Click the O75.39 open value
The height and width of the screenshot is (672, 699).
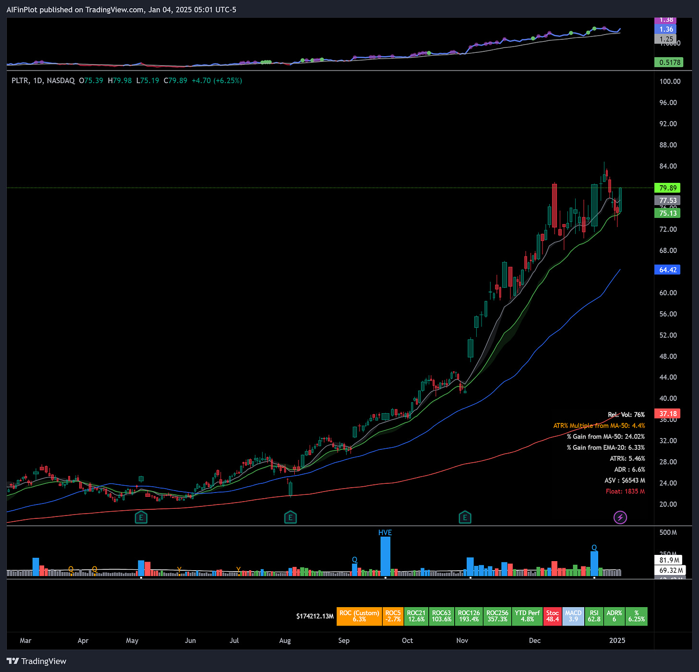91,81
